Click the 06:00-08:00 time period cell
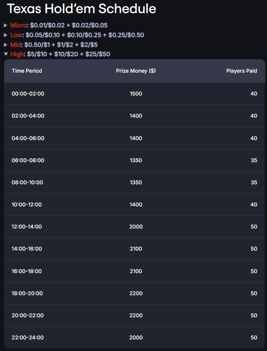This screenshot has width=267, height=351. (x=28, y=160)
